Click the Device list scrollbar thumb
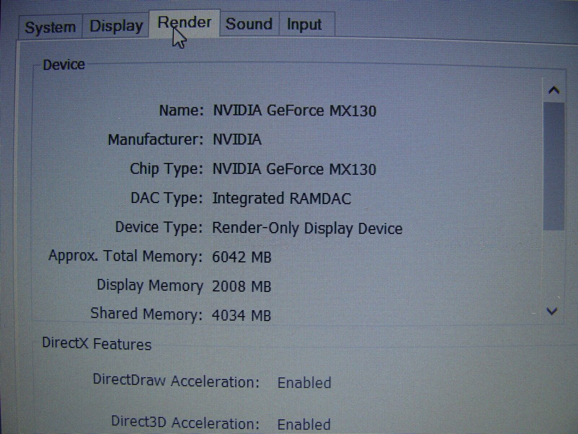This screenshot has height=434, width=578. [554, 166]
